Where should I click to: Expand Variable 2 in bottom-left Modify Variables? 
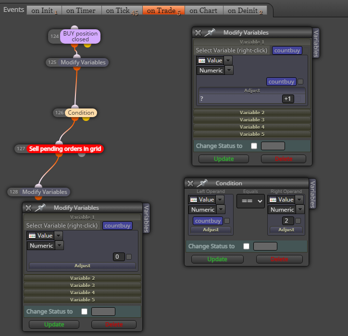click(x=82, y=278)
